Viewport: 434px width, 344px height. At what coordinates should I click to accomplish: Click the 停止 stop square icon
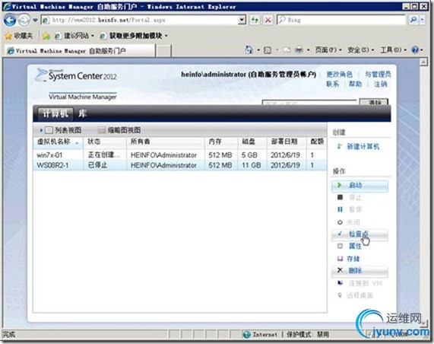pos(341,197)
